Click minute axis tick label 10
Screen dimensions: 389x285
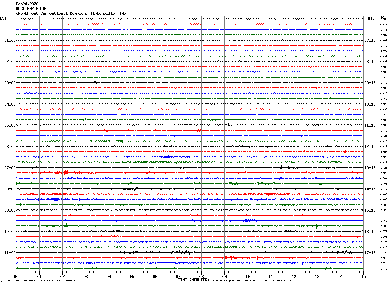(248, 276)
